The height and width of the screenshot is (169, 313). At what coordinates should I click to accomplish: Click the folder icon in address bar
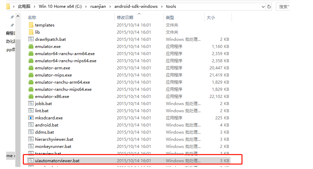coord(8,6)
